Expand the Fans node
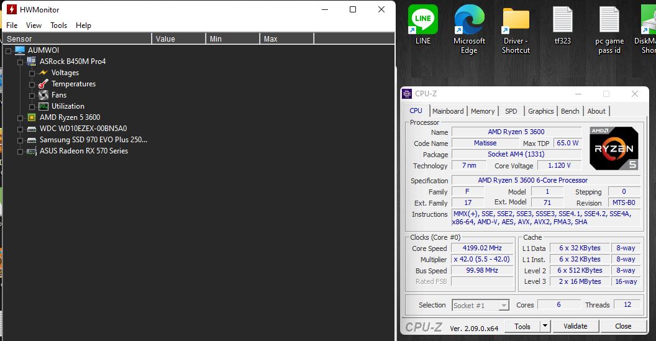Screen dimensions: 656x341 point(32,96)
